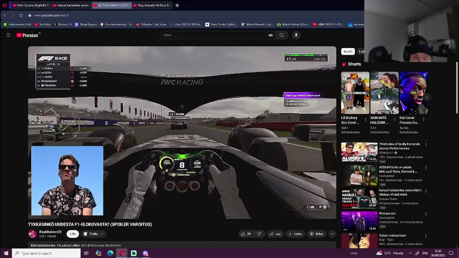Screen dimensions: 459x258
Task: Click the search magnifier button
Action: point(281,35)
